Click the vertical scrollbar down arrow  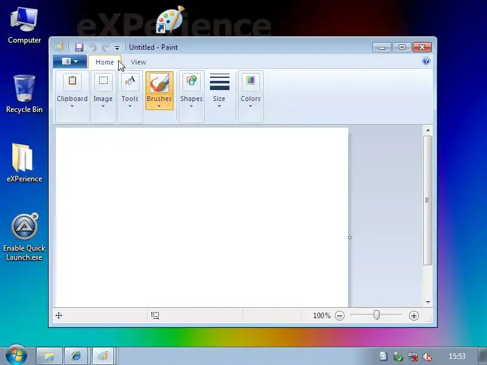[428, 302]
